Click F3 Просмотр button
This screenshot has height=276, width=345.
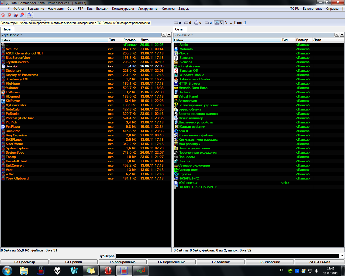tap(25, 262)
